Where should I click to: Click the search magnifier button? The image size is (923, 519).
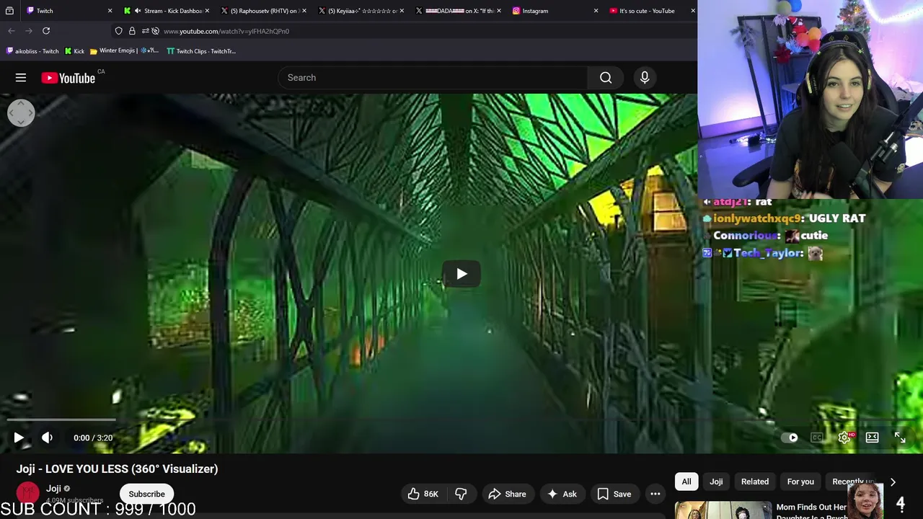(x=606, y=78)
